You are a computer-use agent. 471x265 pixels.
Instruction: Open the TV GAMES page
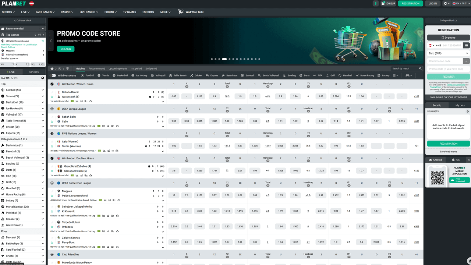pos(130,12)
